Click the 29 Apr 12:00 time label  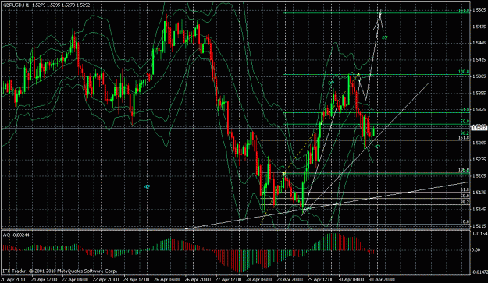click(321, 279)
